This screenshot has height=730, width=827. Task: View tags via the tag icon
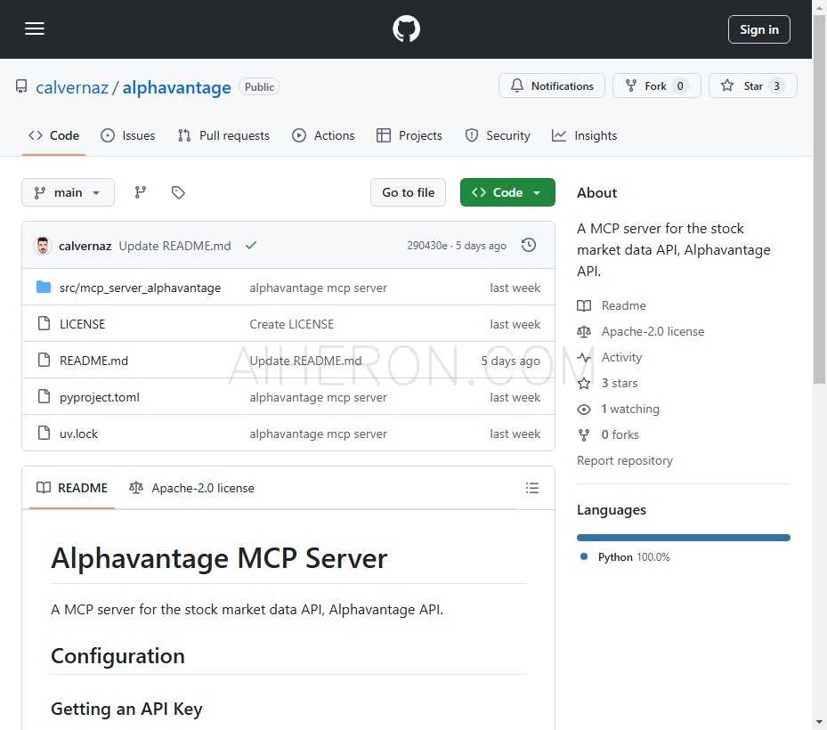coord(178,192)
